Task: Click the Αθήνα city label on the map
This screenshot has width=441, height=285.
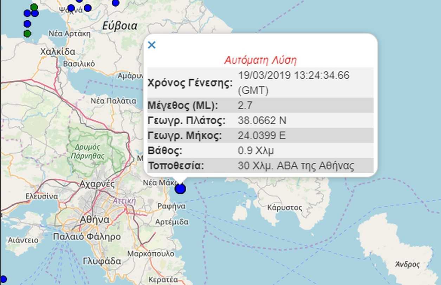Action: pyautogui.click(x=95, y=220)
